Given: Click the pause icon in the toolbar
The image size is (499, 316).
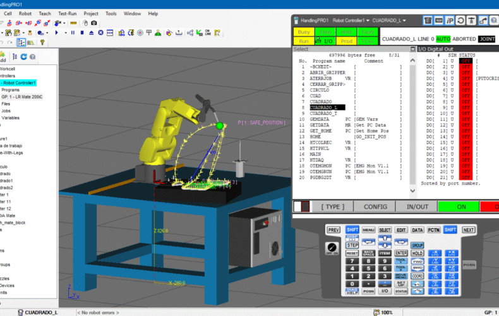Looking at the screenshot, I should (x=73, y=32).
